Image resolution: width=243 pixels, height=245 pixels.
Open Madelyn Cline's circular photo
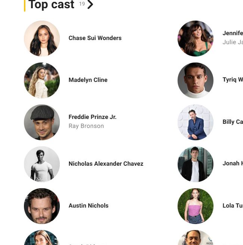pos(42,80)
